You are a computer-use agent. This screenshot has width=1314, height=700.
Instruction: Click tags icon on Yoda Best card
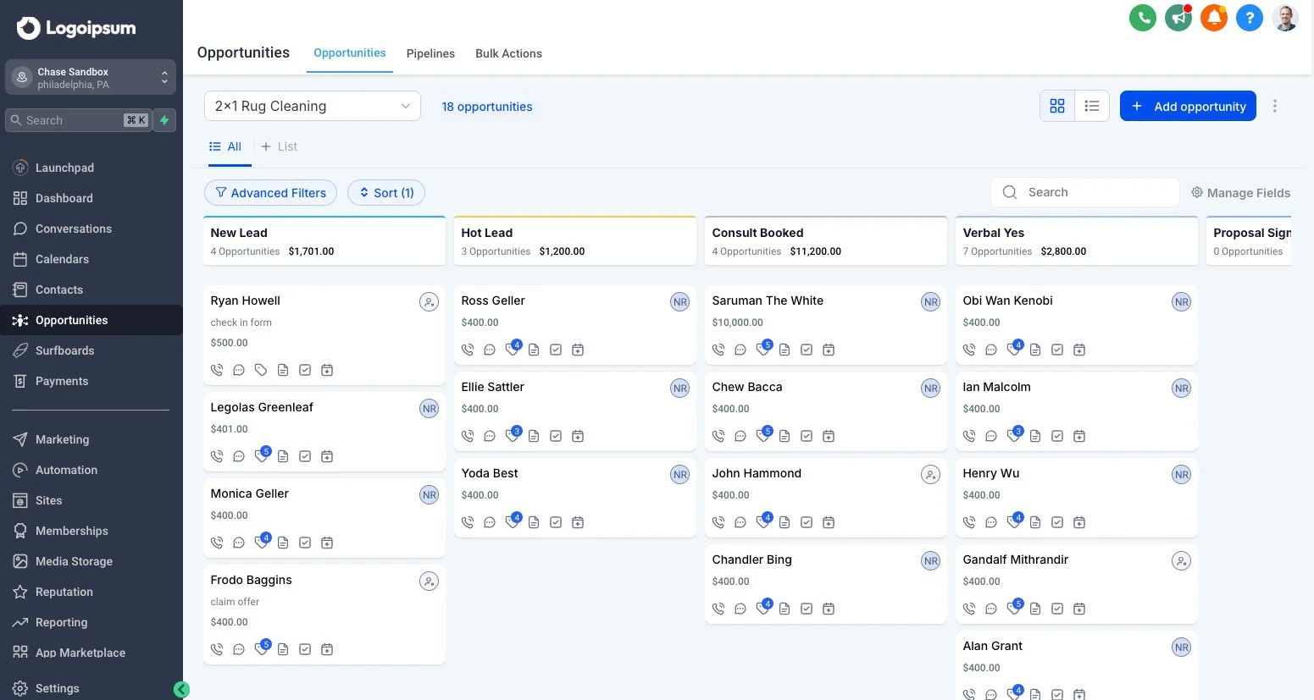coord(513,521)
